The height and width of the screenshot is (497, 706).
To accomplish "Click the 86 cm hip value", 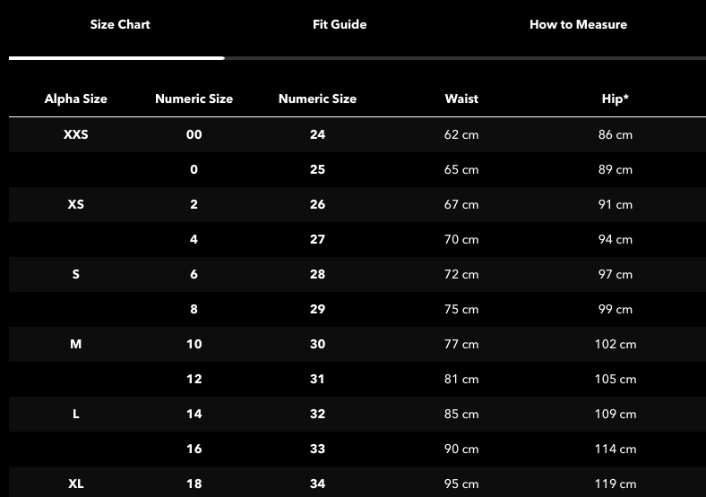I will [616, 134].
